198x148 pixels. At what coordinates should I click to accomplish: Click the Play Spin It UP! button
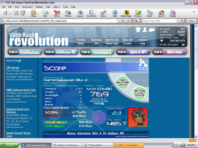click(x=133, y=52)
